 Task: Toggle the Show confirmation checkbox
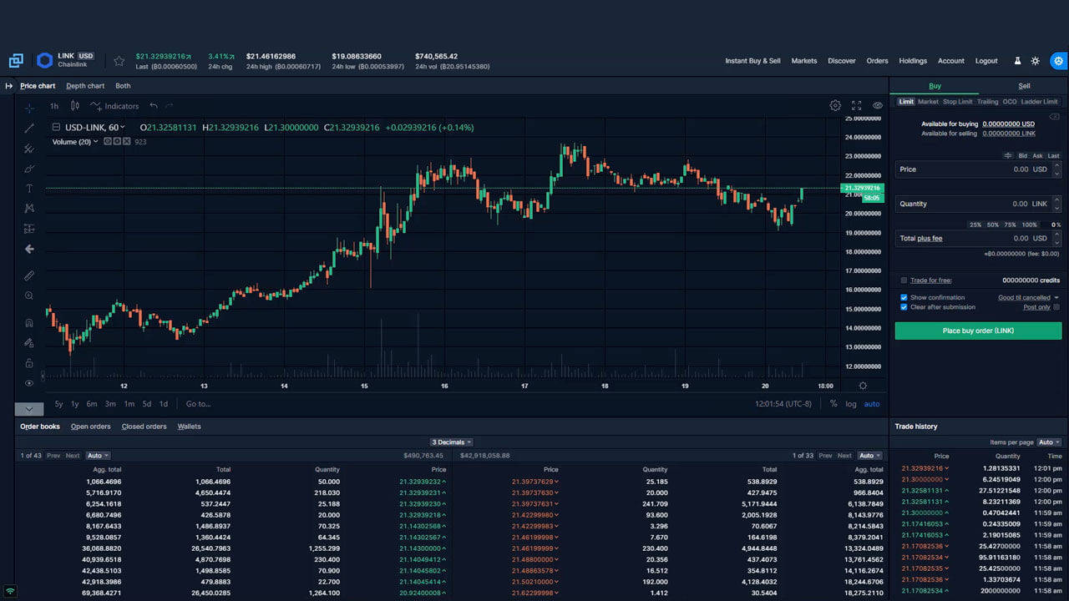point(904,297)
